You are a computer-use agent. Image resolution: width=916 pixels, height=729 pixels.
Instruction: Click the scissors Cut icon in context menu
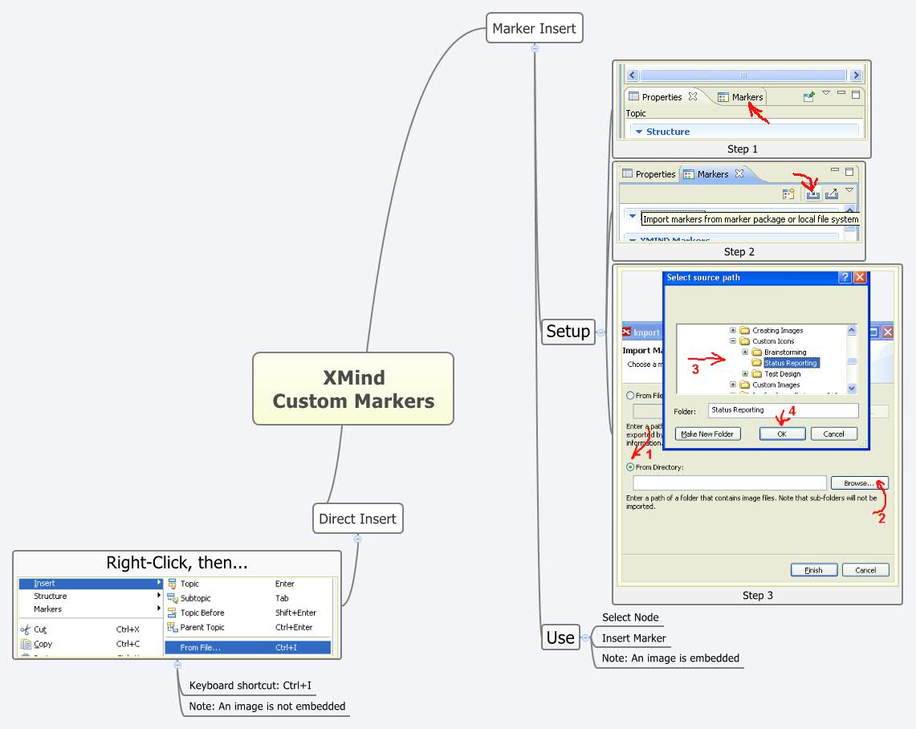tap(25, 629)
